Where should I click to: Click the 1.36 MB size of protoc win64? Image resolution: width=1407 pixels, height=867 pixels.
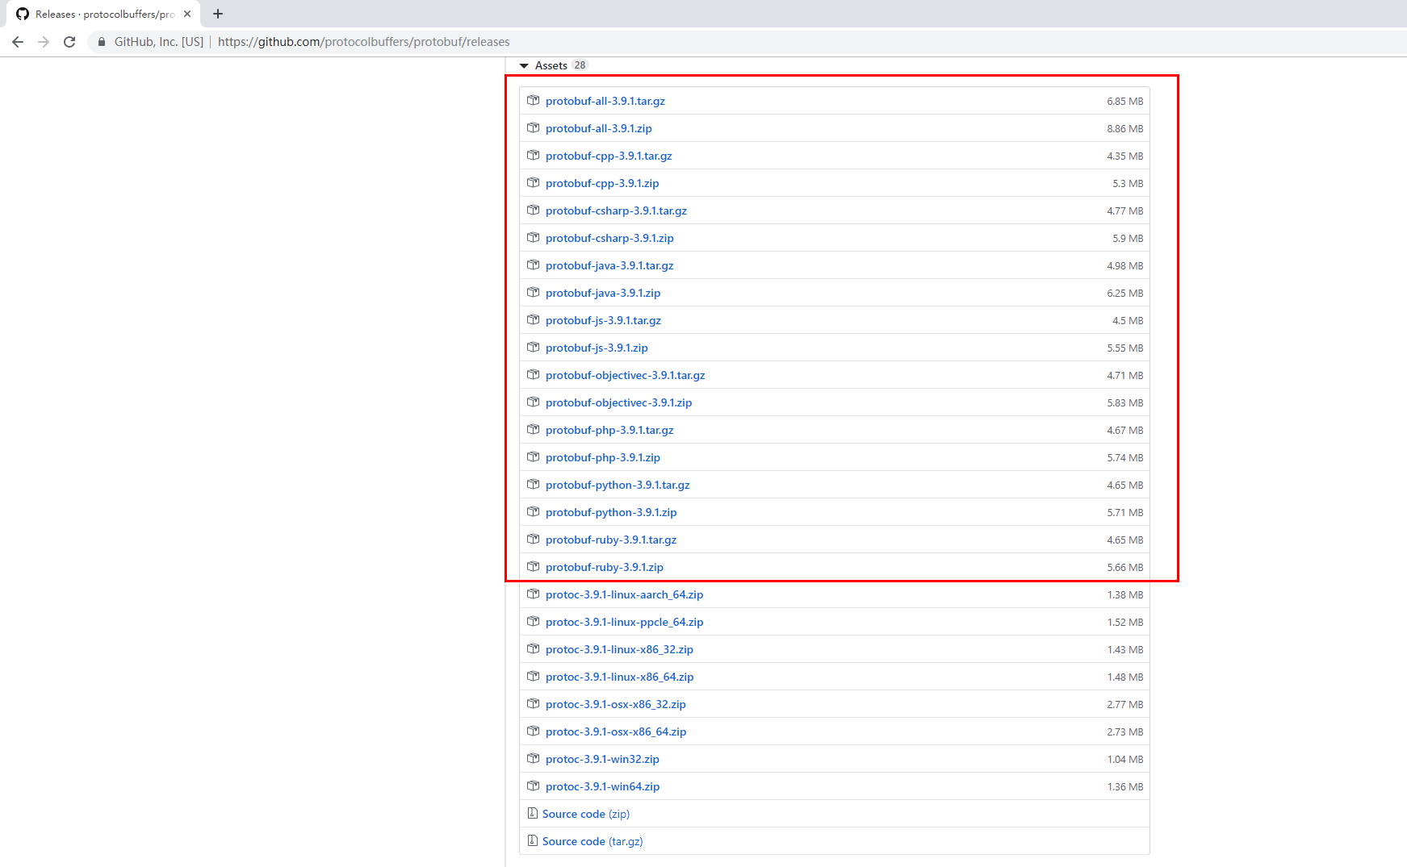[1125, 786]
